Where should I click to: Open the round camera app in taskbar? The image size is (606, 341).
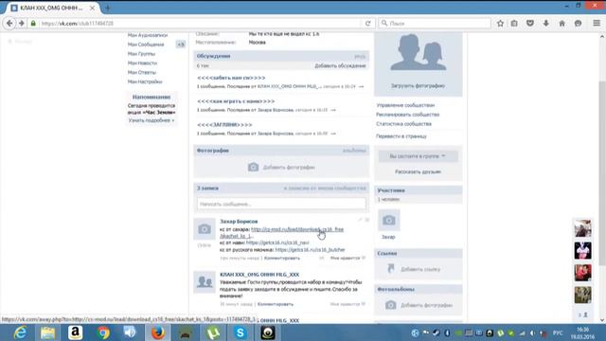(268, 332)
